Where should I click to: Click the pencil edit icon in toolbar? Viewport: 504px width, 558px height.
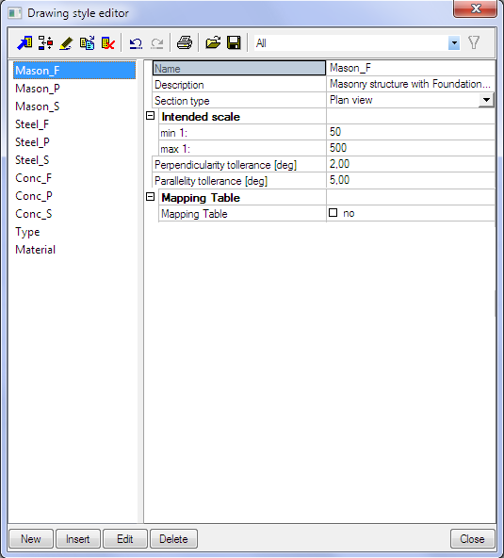click(66, 43)
